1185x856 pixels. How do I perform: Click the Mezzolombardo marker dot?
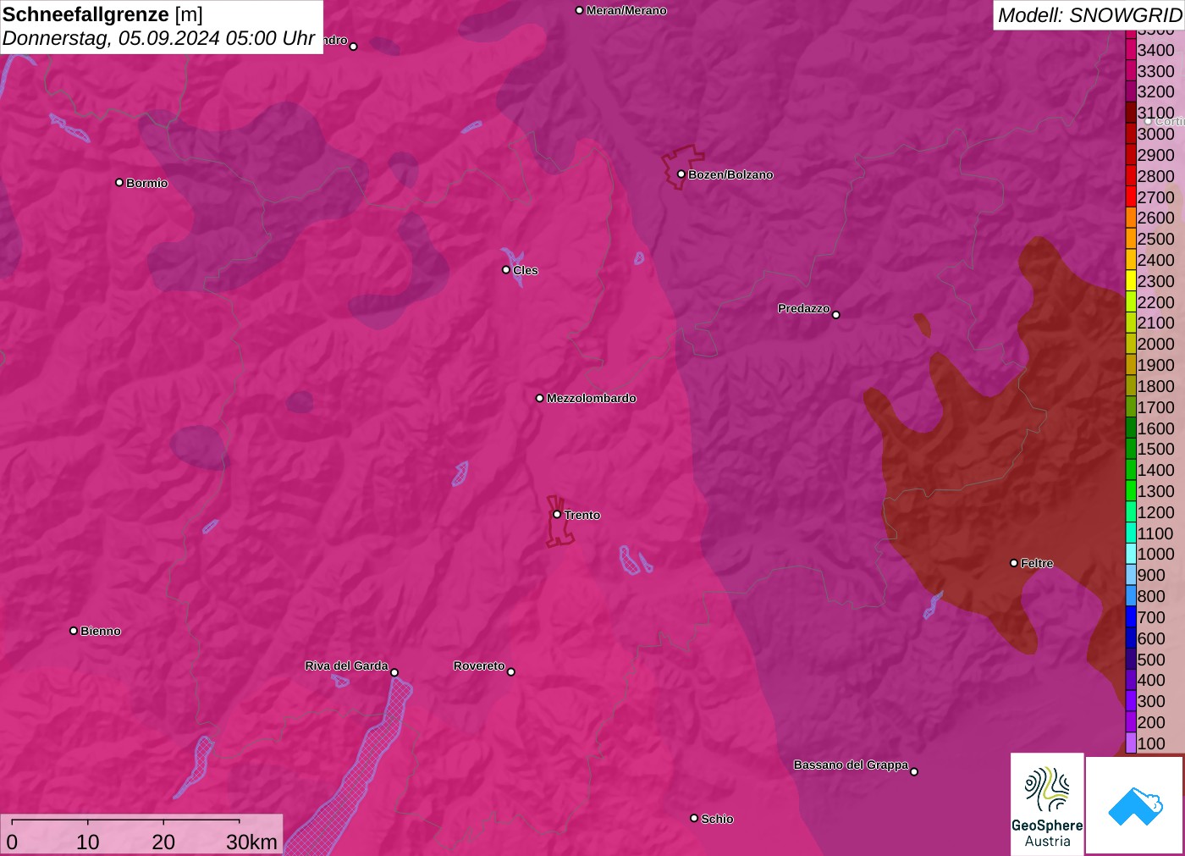tap(540, 398)
